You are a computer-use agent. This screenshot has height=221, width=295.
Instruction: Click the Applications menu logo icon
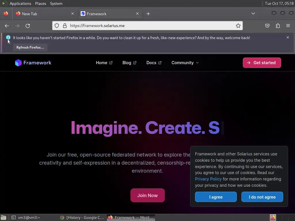tap(5, 3)
